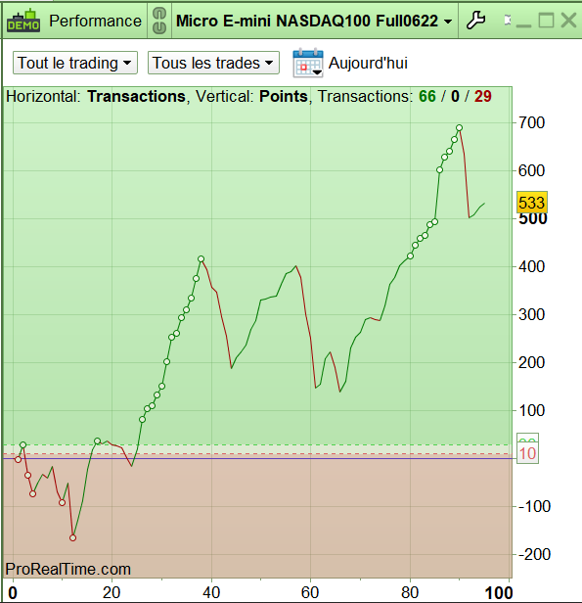Screen dimensions: 582x603
Task: Click the ProRealTime.com link
Action: 68,569
